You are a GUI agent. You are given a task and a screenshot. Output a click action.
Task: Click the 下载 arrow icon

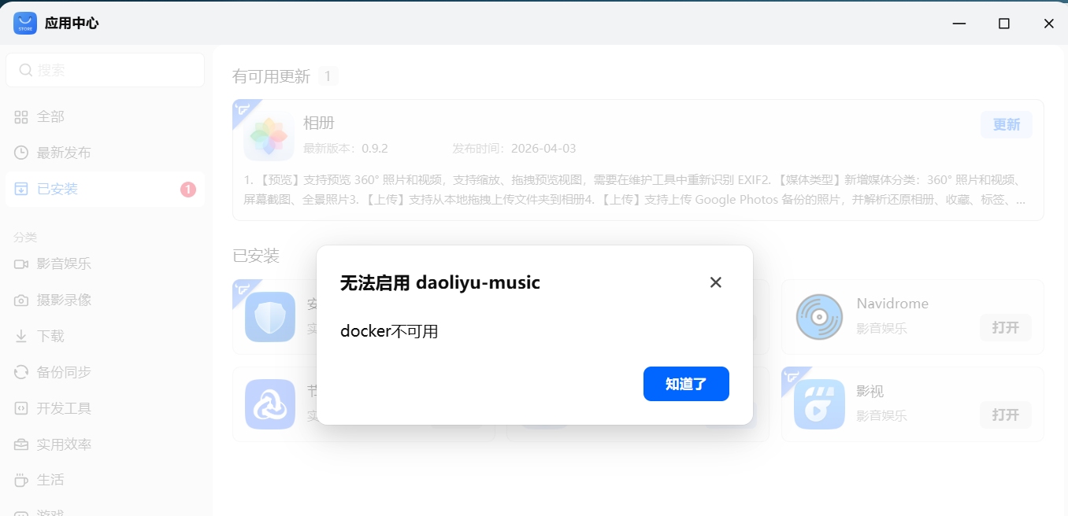21,336
